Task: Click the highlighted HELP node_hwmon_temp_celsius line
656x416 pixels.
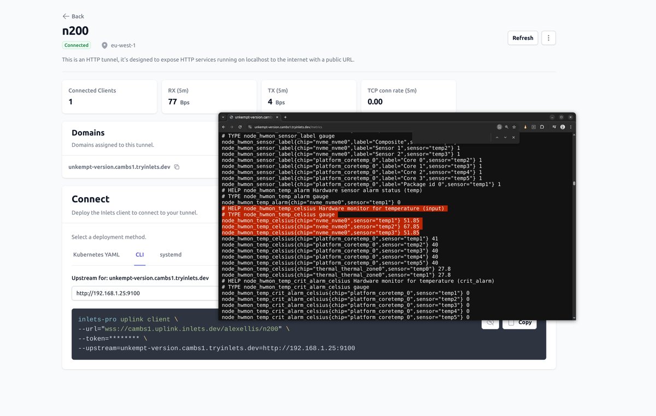Action: (x=335, y=209)
